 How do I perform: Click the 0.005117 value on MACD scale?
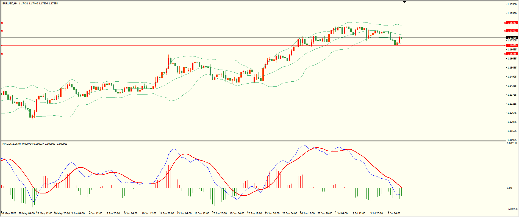[512, 143]
